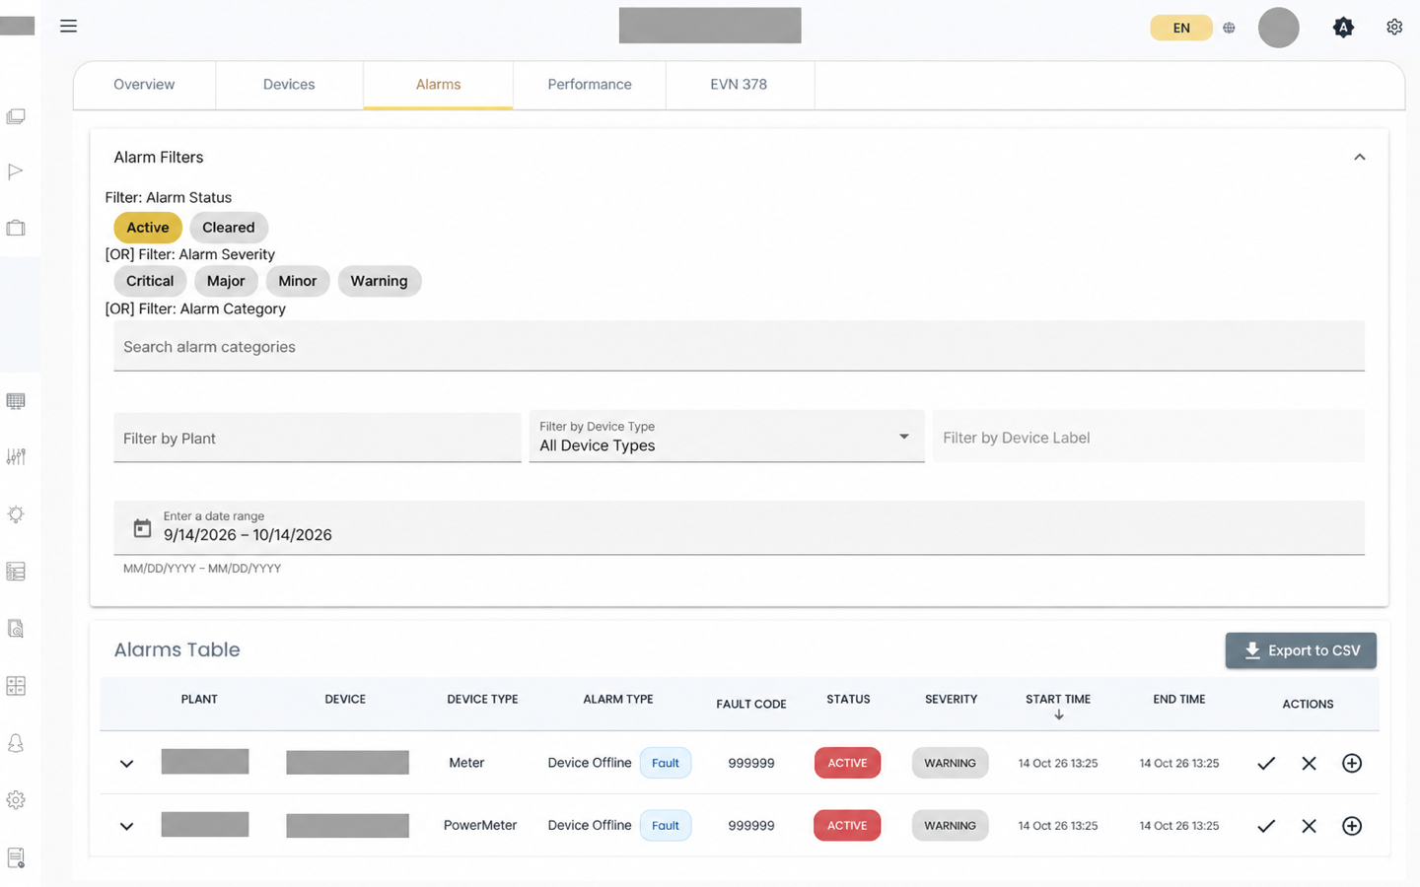Viewport: 1420px width, 887px height.
Task: Click the Filter by Device Label field
Action: pyautogui.click(x=1149, y=437)
